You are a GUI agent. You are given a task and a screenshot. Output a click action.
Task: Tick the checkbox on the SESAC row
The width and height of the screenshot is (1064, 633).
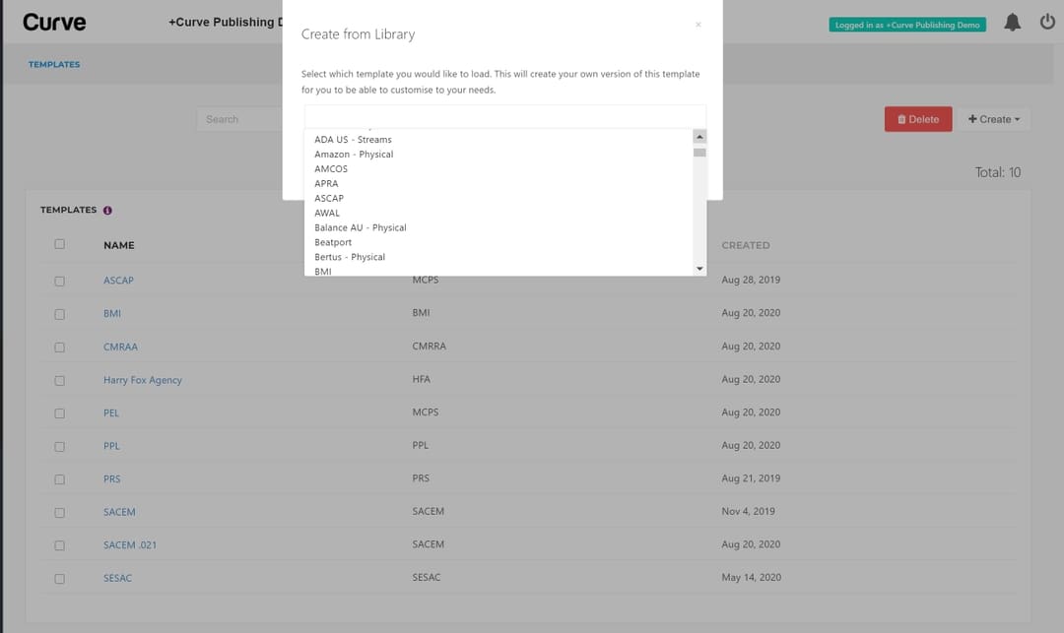tap(59, 578)
